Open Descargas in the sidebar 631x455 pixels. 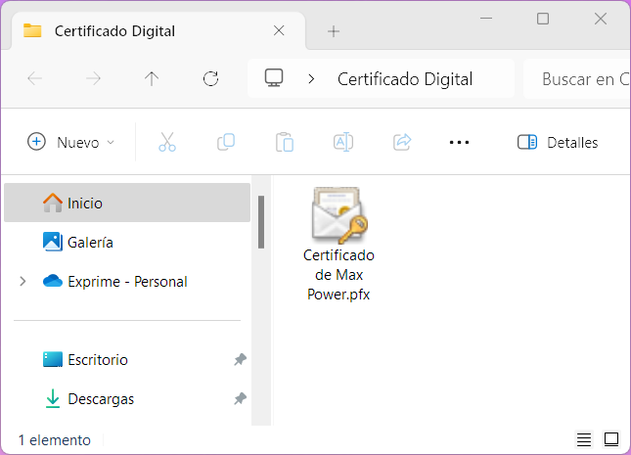(x=101, y=399)
